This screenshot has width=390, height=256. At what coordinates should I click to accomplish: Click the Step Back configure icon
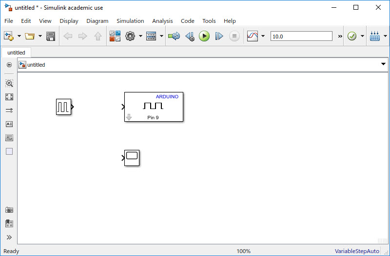[190, 36]
